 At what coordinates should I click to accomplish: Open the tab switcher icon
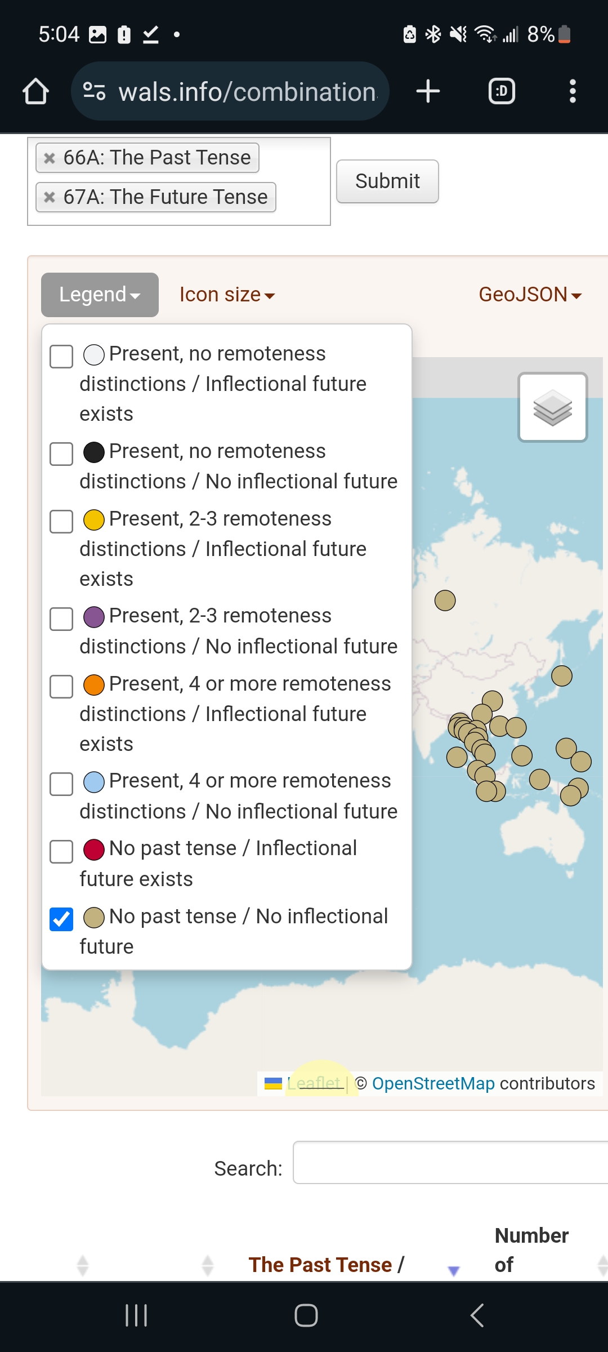pos(502,91)
